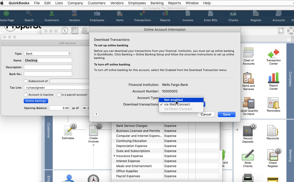The height and width of the screenshot is (182, 294).
Task: Select Office Supplies row
Action: pos(165,171)
